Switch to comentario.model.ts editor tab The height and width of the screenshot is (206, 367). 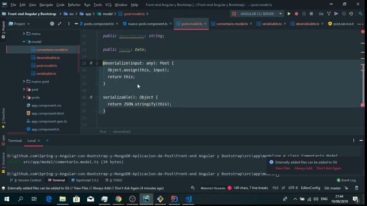click(x=232, y=24)
